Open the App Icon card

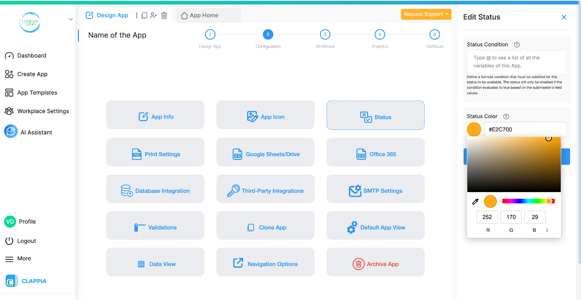pyautogui.click(x=265, y=115)
